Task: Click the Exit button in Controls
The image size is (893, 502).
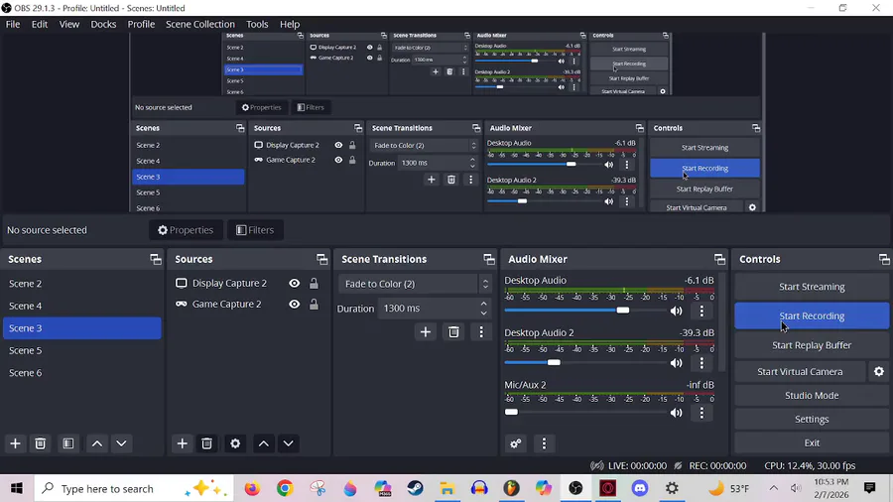Action: point(812,442)
